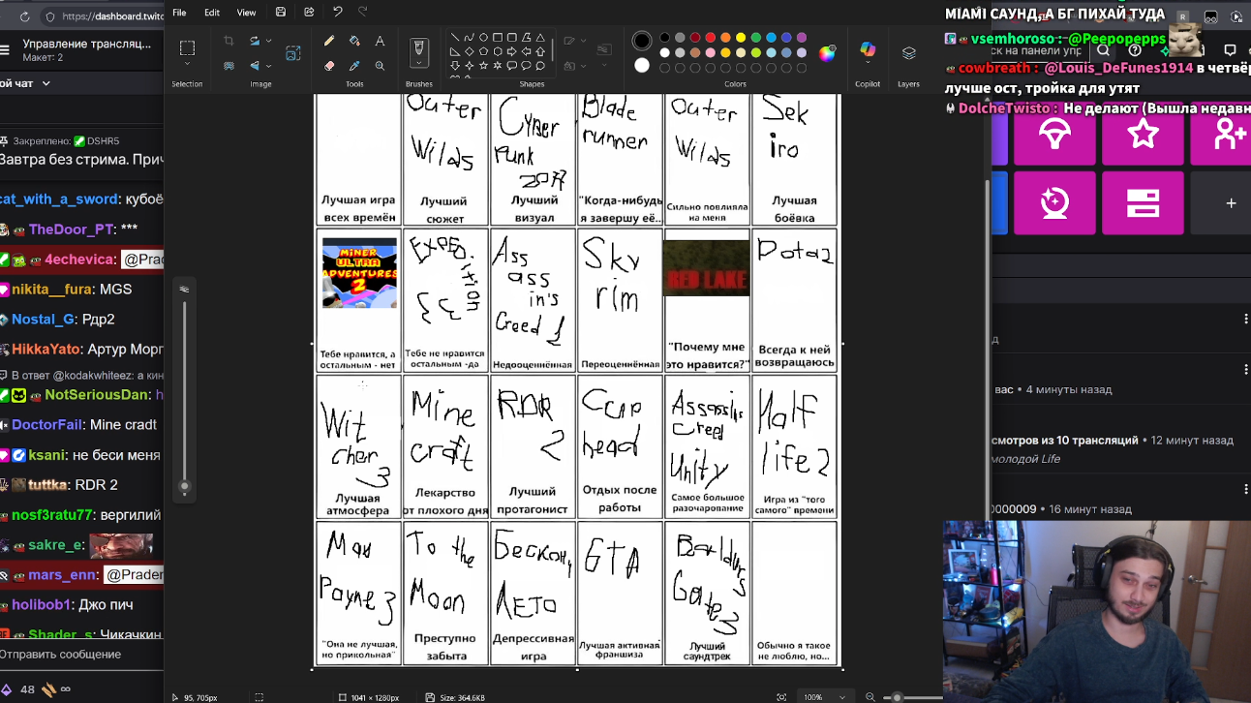Pick the red color swatch

pyautogui.click(x=710, y=38)
